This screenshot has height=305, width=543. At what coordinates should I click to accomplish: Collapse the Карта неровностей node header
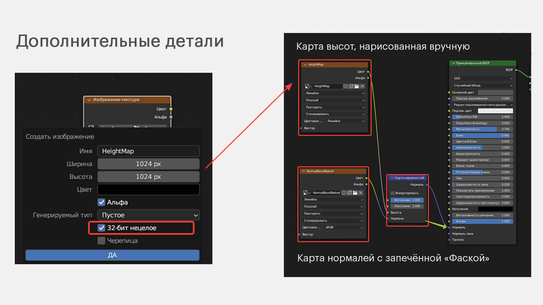(x=392, y=178)
